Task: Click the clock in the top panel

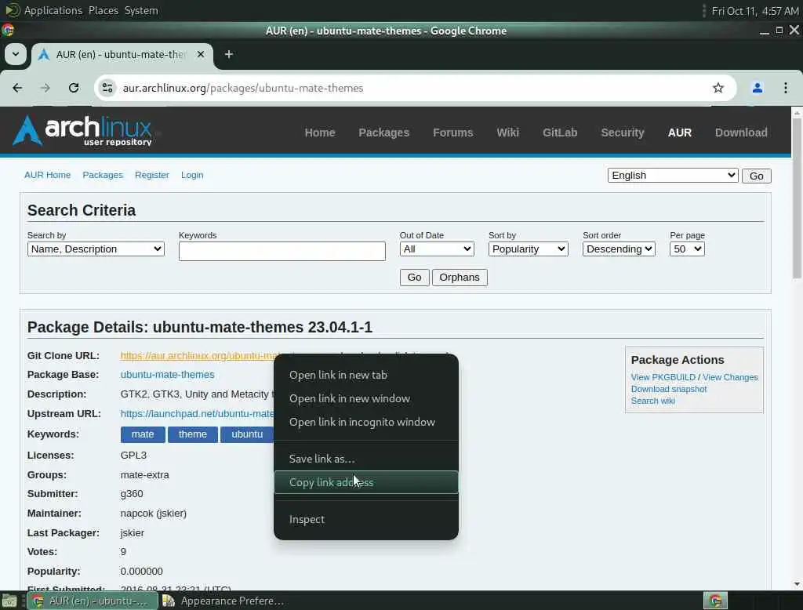Action: coord(755,11)
